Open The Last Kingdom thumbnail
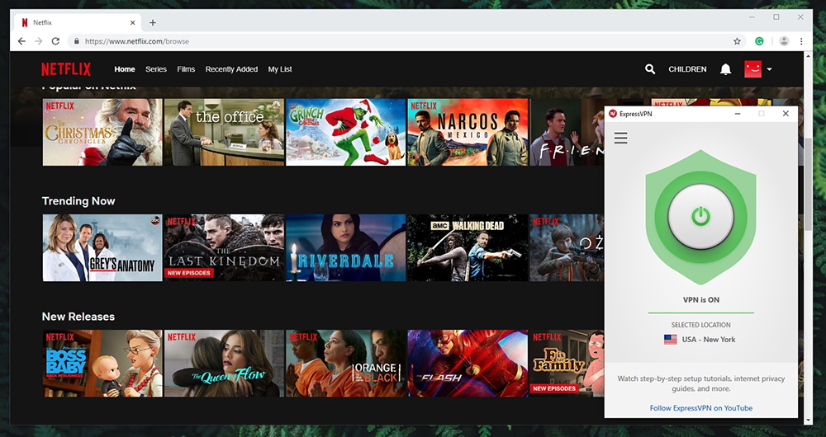Screen dimensions: 826x437 pos(224,247)
